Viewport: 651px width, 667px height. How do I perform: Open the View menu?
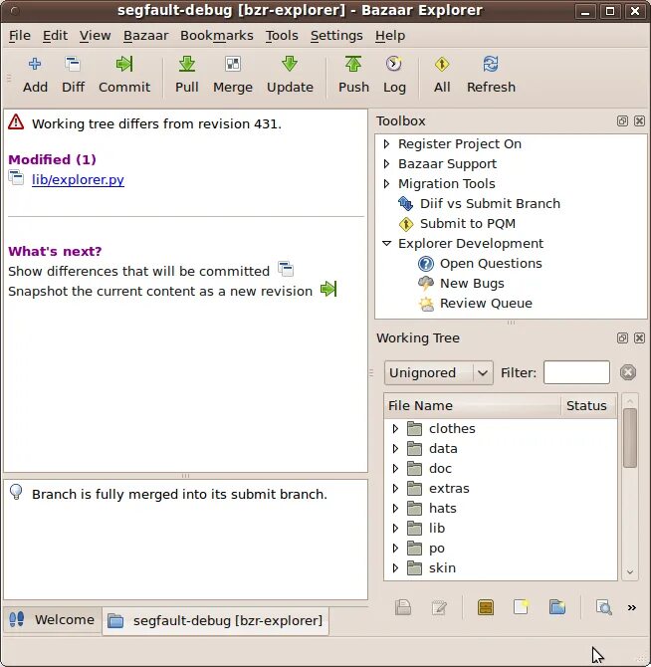(95, 35)
